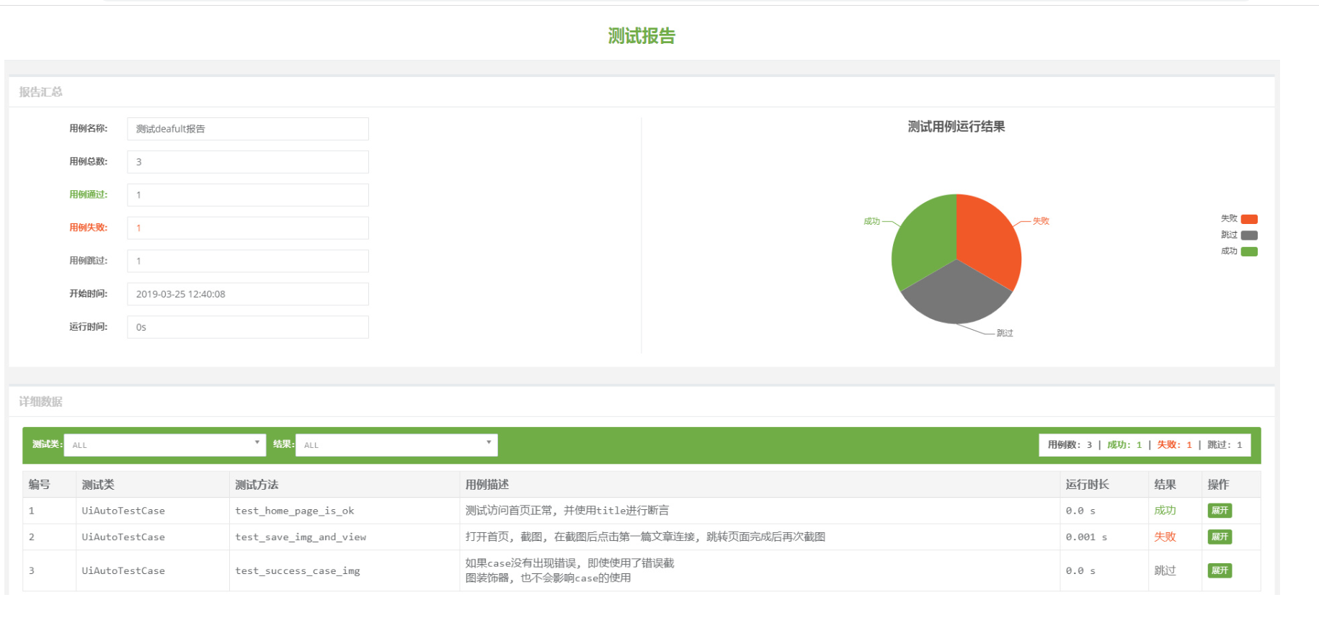
Task: Click the 报告汇总 section heading
Action: [40, 92]
